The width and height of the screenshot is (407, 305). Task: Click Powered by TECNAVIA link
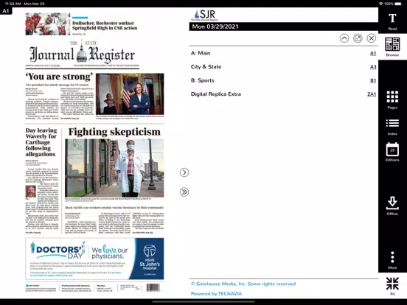[x=216, y=294]
